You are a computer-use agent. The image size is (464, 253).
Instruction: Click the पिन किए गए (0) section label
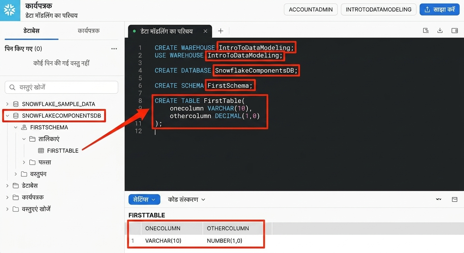point(23,49)
